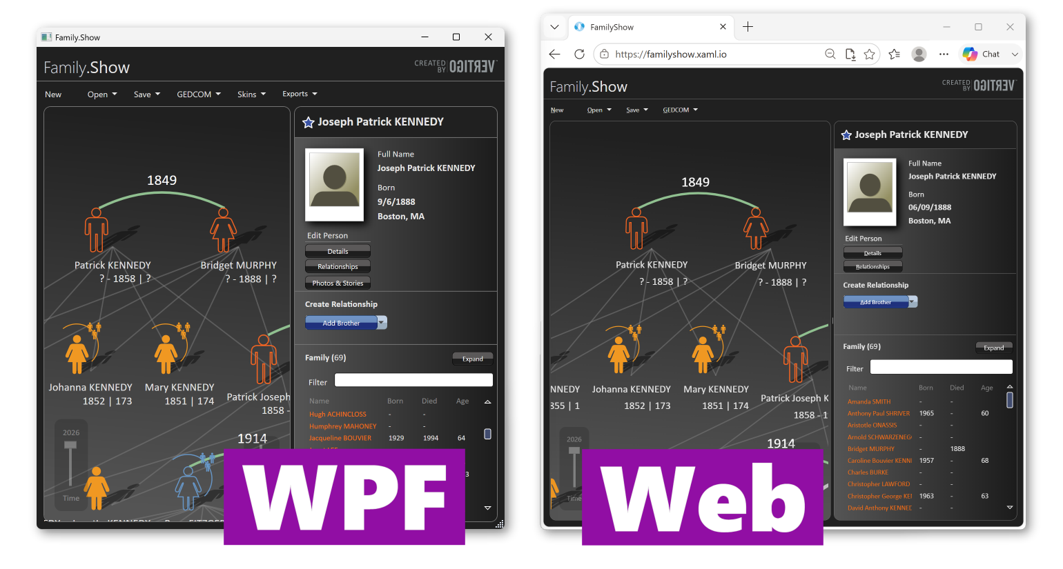The height and width of the screenshot is (569, 1063).
Task: Click Relationships button in WPF window
Action: pos(338,266)
